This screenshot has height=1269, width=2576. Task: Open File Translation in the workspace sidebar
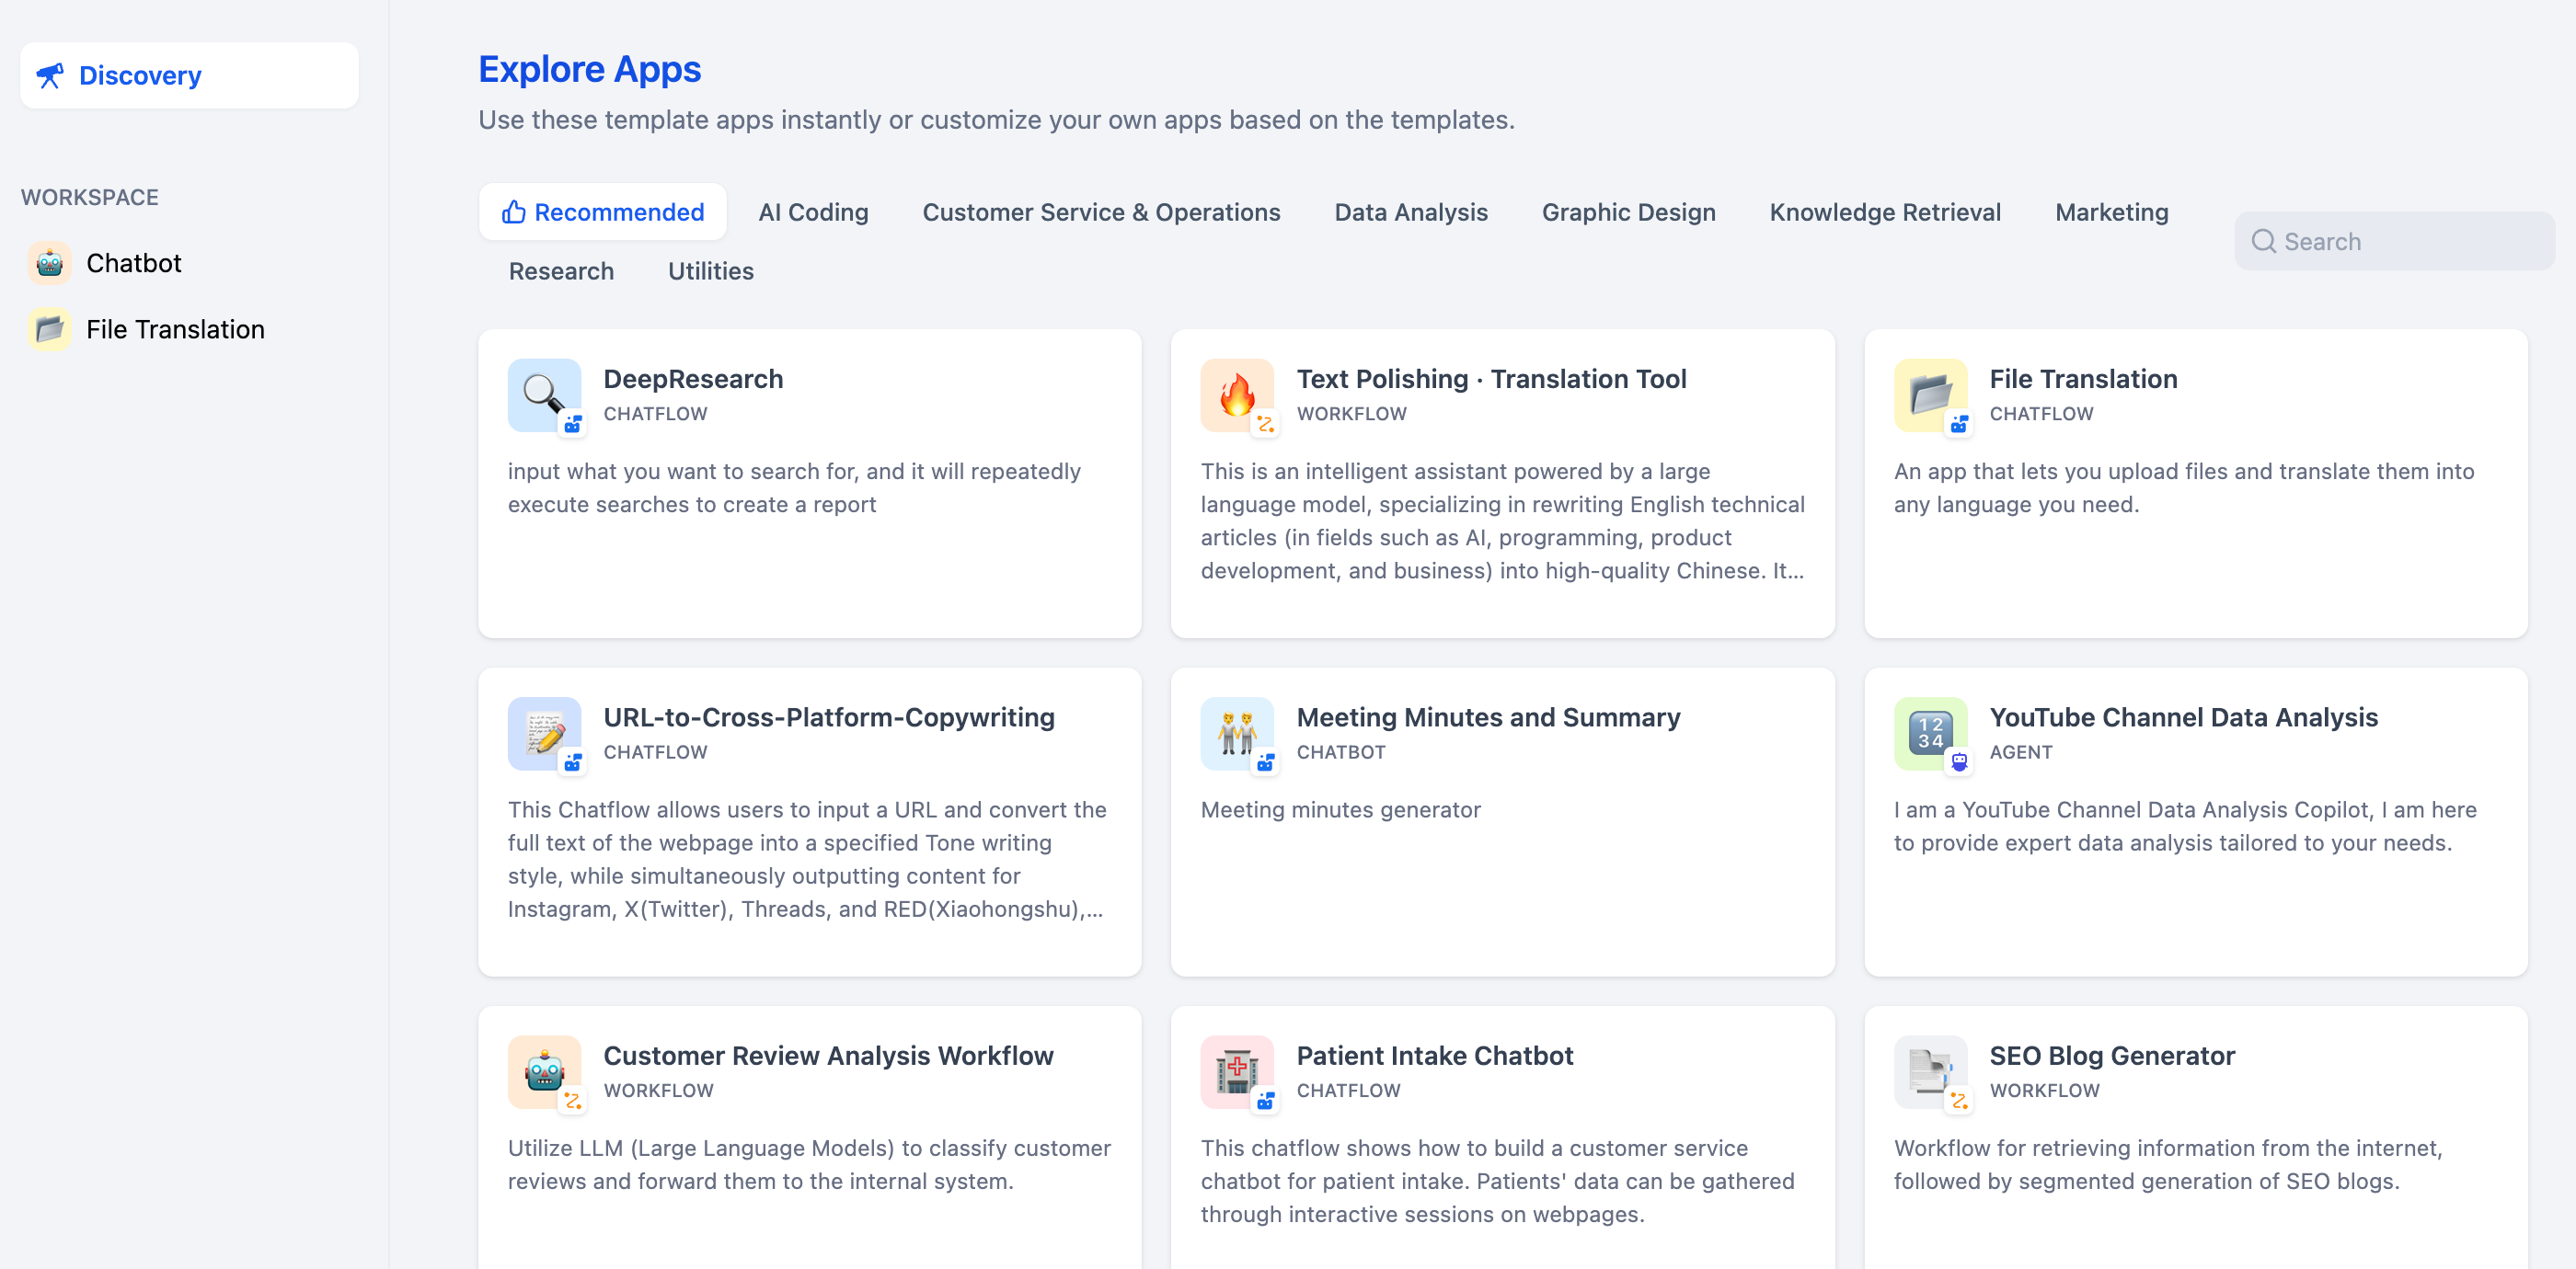click(x=175, y=330)
